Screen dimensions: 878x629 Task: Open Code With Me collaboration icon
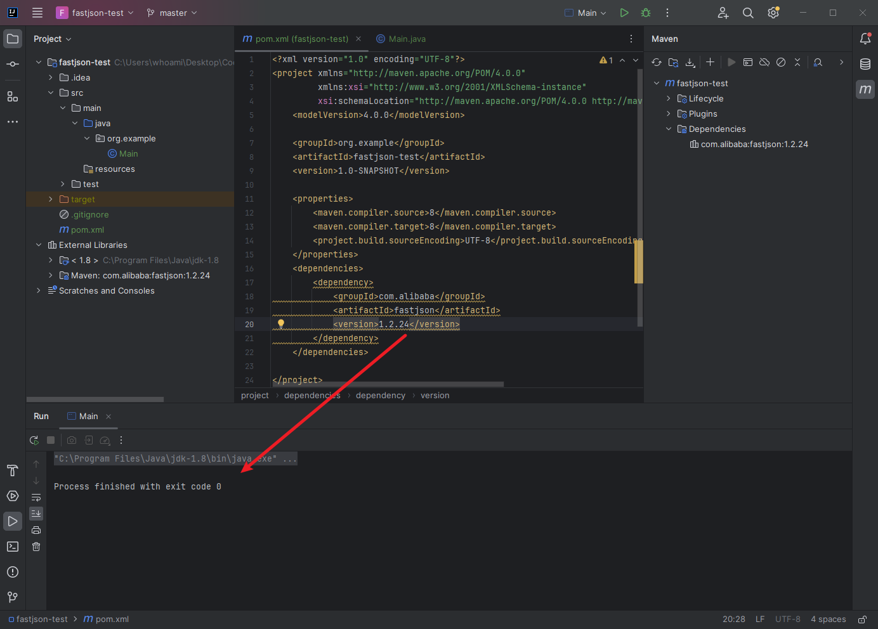pyautogui.click(x=723, y=13)
